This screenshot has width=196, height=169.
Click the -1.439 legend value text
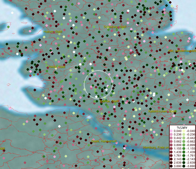tap(191, 152)
